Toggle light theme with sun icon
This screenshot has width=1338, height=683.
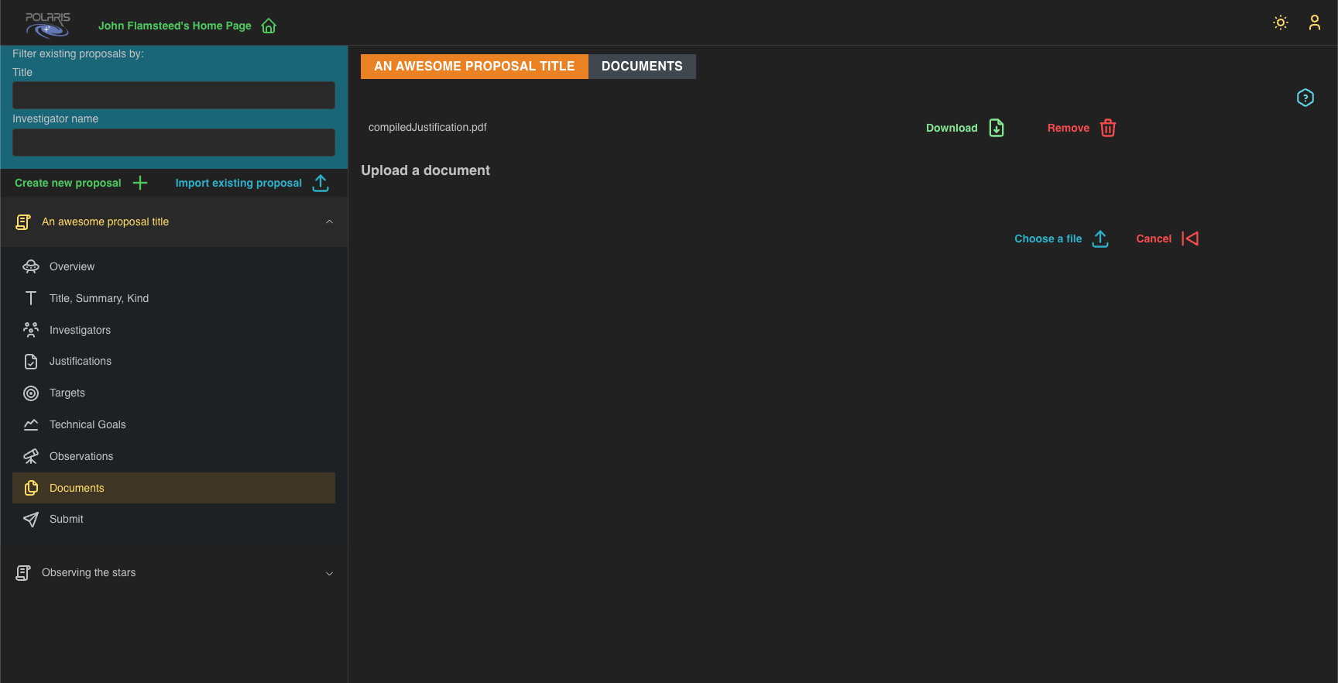[x=1281, y=22]
